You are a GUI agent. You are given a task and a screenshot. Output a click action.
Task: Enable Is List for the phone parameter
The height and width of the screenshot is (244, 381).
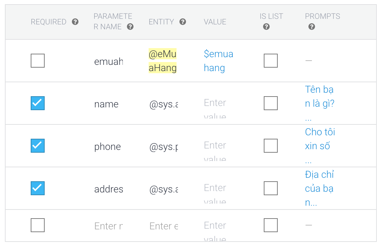pyautogui.click(x=271, y=146)
